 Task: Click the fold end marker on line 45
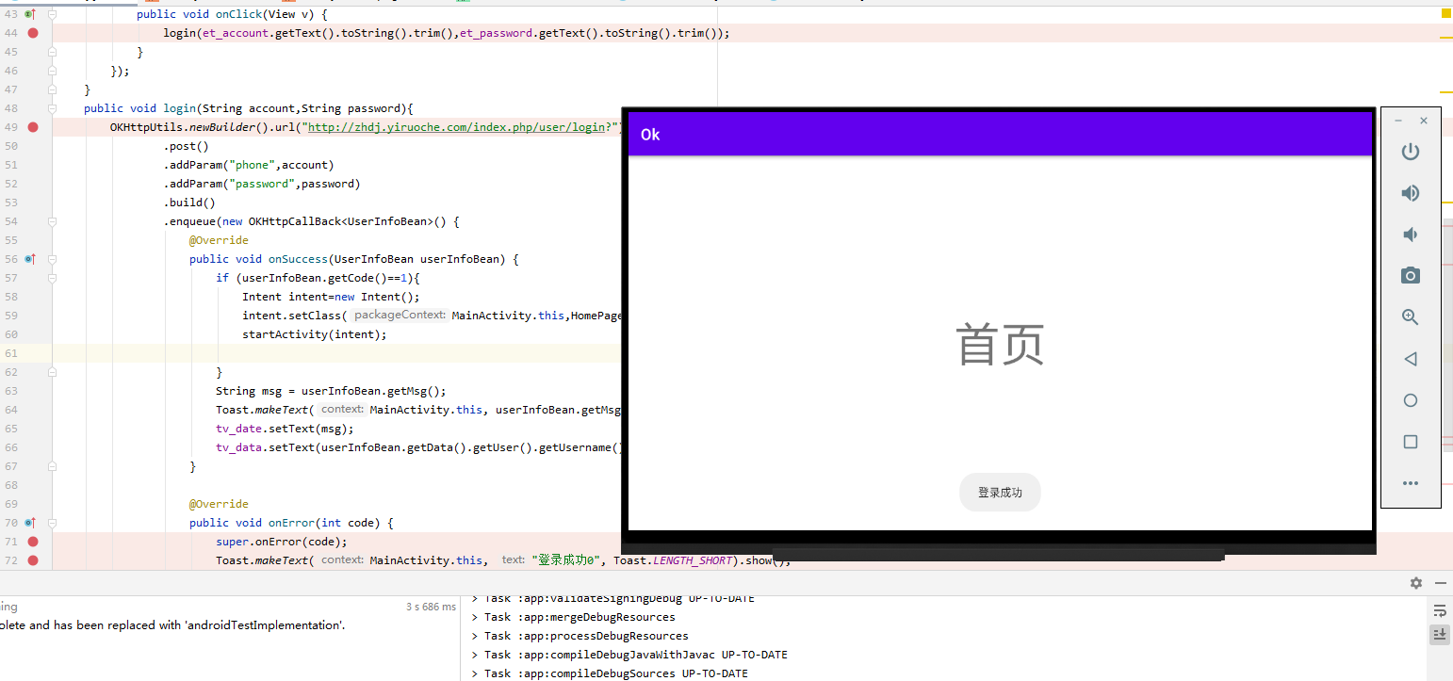point(52,52)
